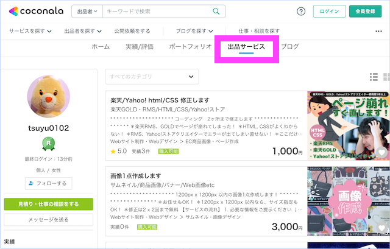
Task: Open 画像1点作成します service title
Action: (136, 176)
